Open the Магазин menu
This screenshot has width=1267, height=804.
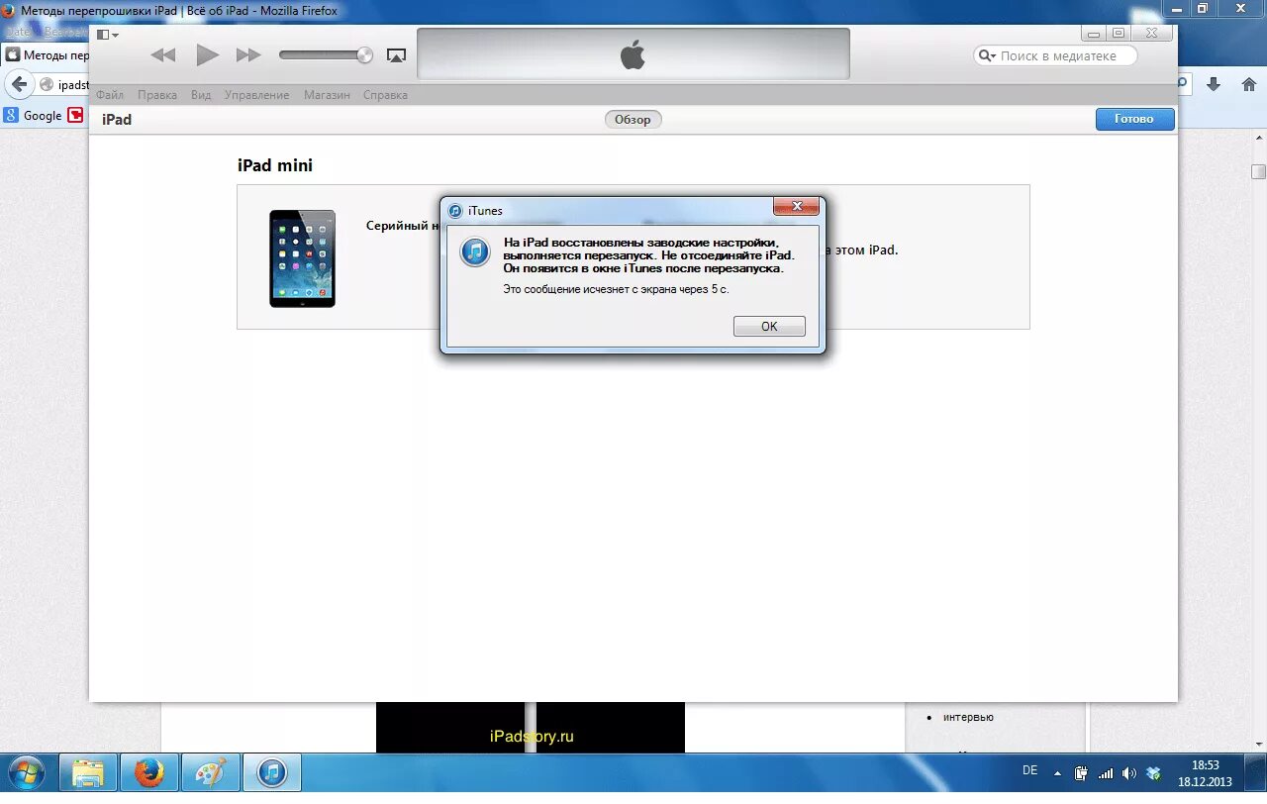tap(327, 95)
